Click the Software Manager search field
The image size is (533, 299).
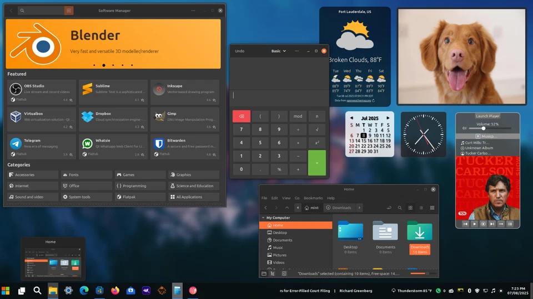(x=42, y=11)
